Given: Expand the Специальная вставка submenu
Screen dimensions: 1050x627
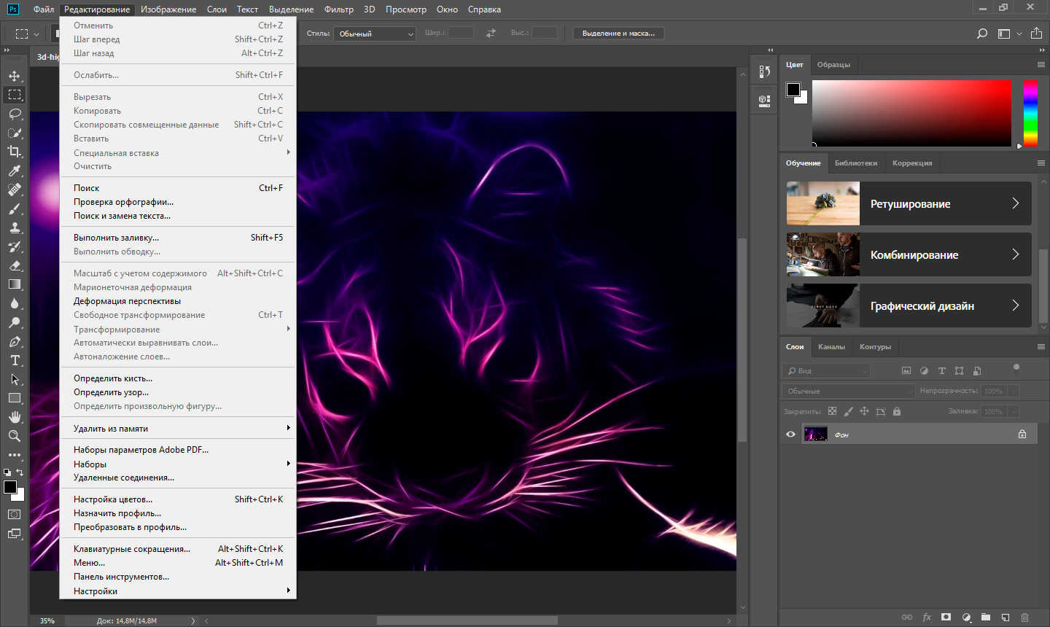Looking at the screenshot, I should (x=178, y=152).
